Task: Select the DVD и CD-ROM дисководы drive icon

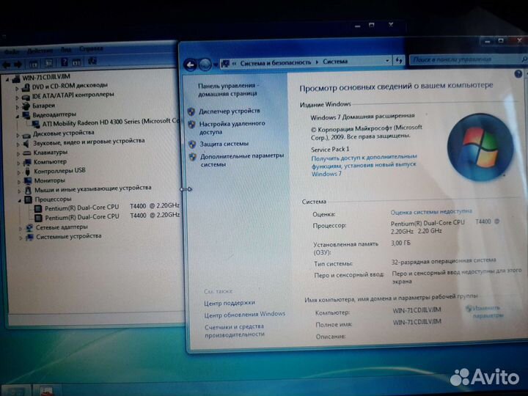Action: coord(26,88)
